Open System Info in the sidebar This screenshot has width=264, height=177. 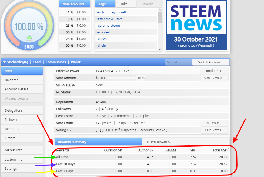[22, 159]
